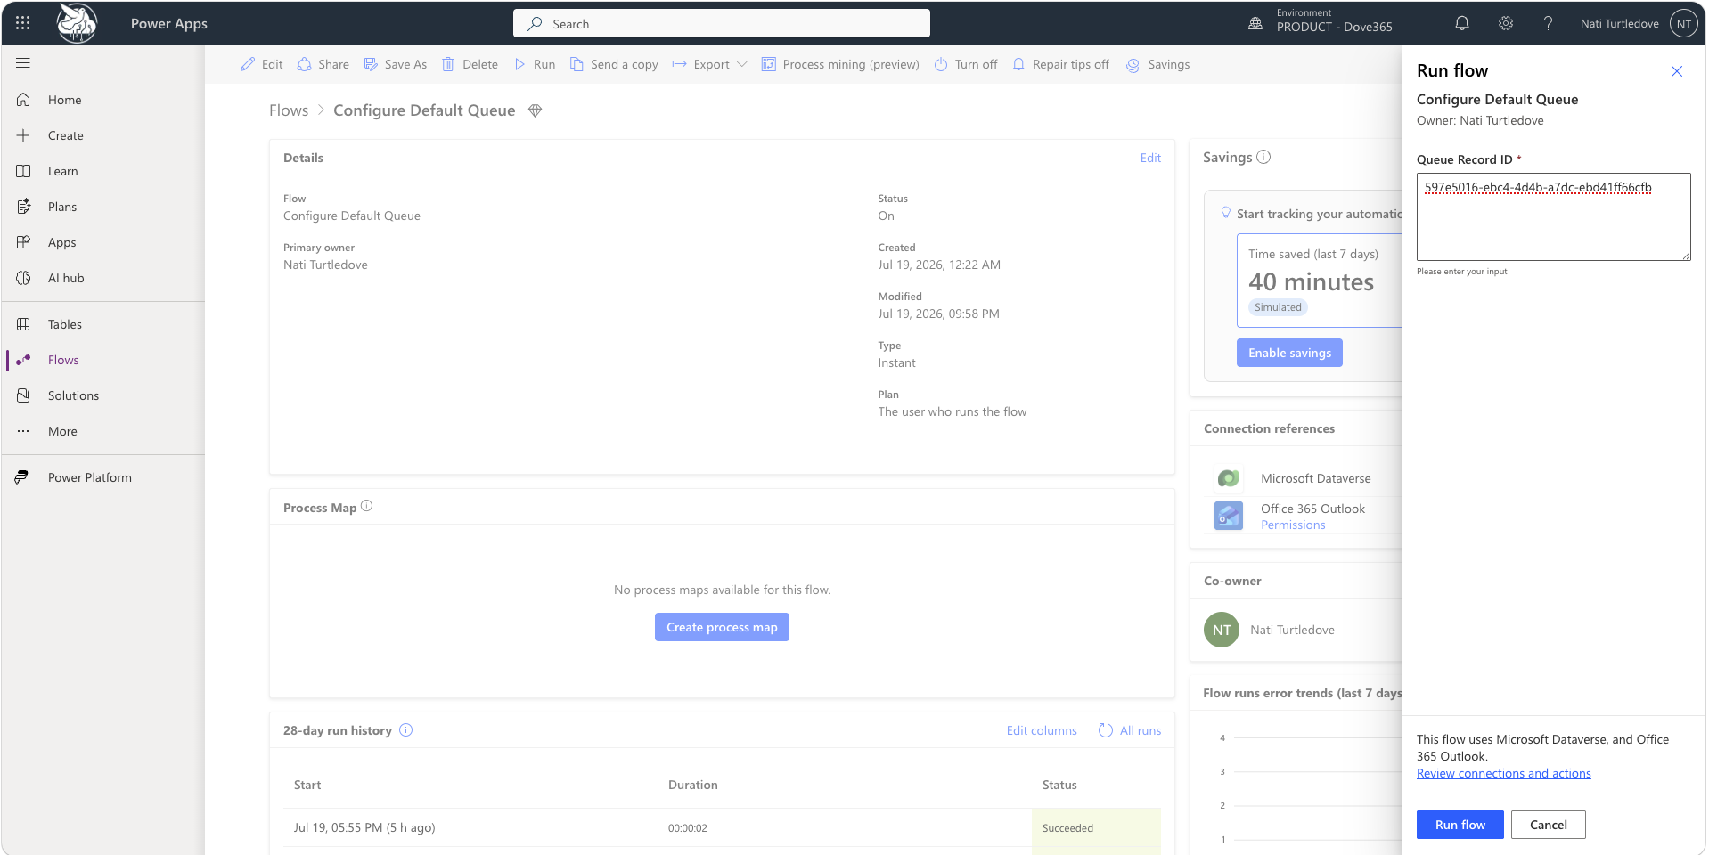Image resolution: width=1709 pixels, height=855 pixels.
Task: Toggle Repair tips off
Action: pyautogui.click(x=1060, y=64)
